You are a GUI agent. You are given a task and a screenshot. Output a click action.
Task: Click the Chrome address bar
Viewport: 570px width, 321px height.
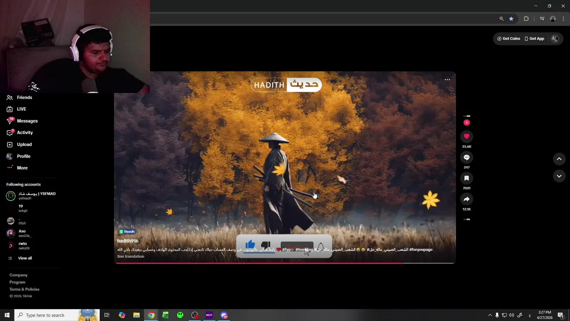tap(334, 19)
